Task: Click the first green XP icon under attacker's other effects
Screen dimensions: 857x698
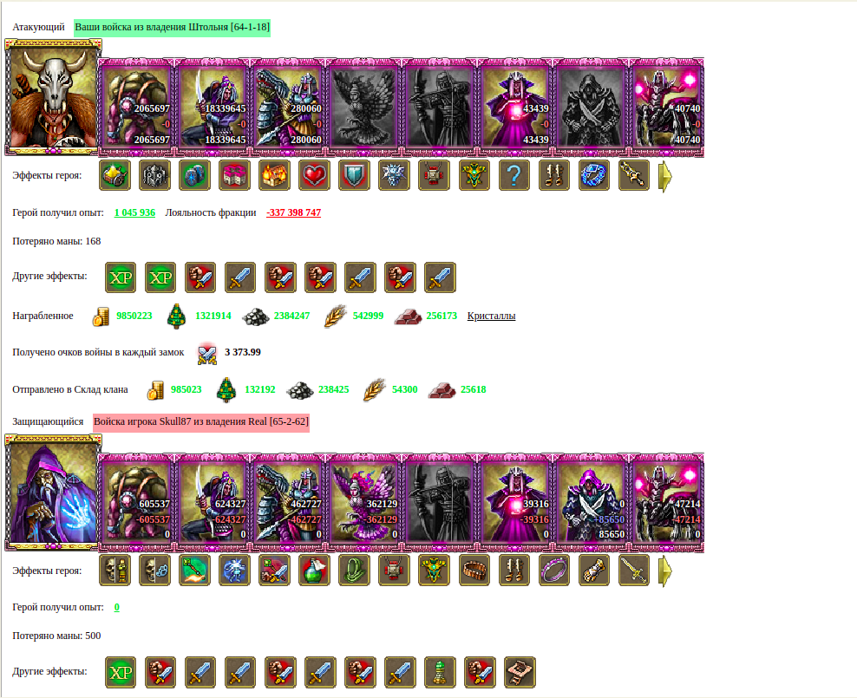Action: pos(121,277)
